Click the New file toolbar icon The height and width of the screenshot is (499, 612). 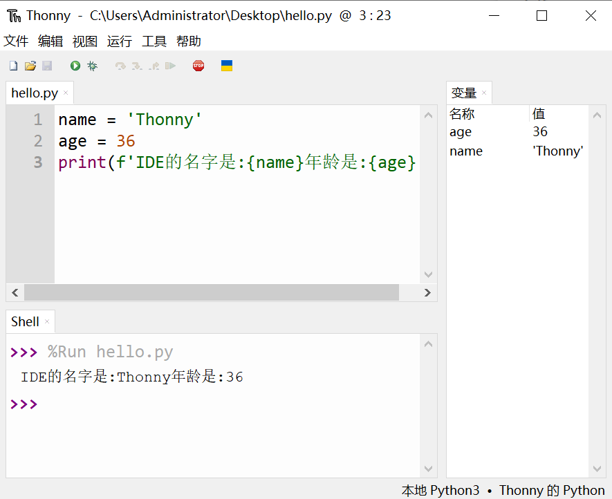pyautogui.click(x=14, y=66)
